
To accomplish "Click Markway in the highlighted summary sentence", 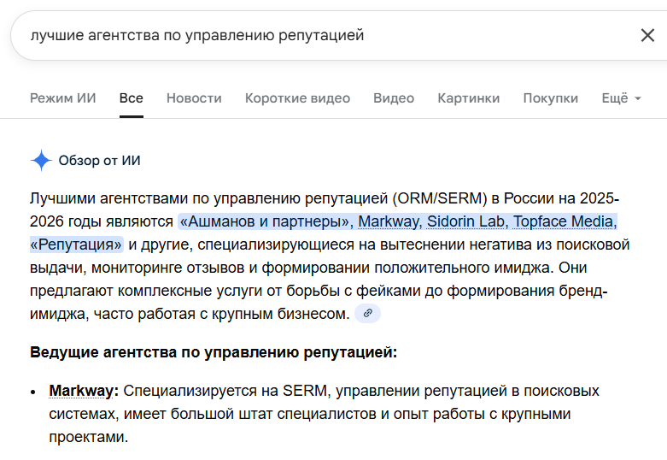I will pyautogui.click(x=389, y=222).
